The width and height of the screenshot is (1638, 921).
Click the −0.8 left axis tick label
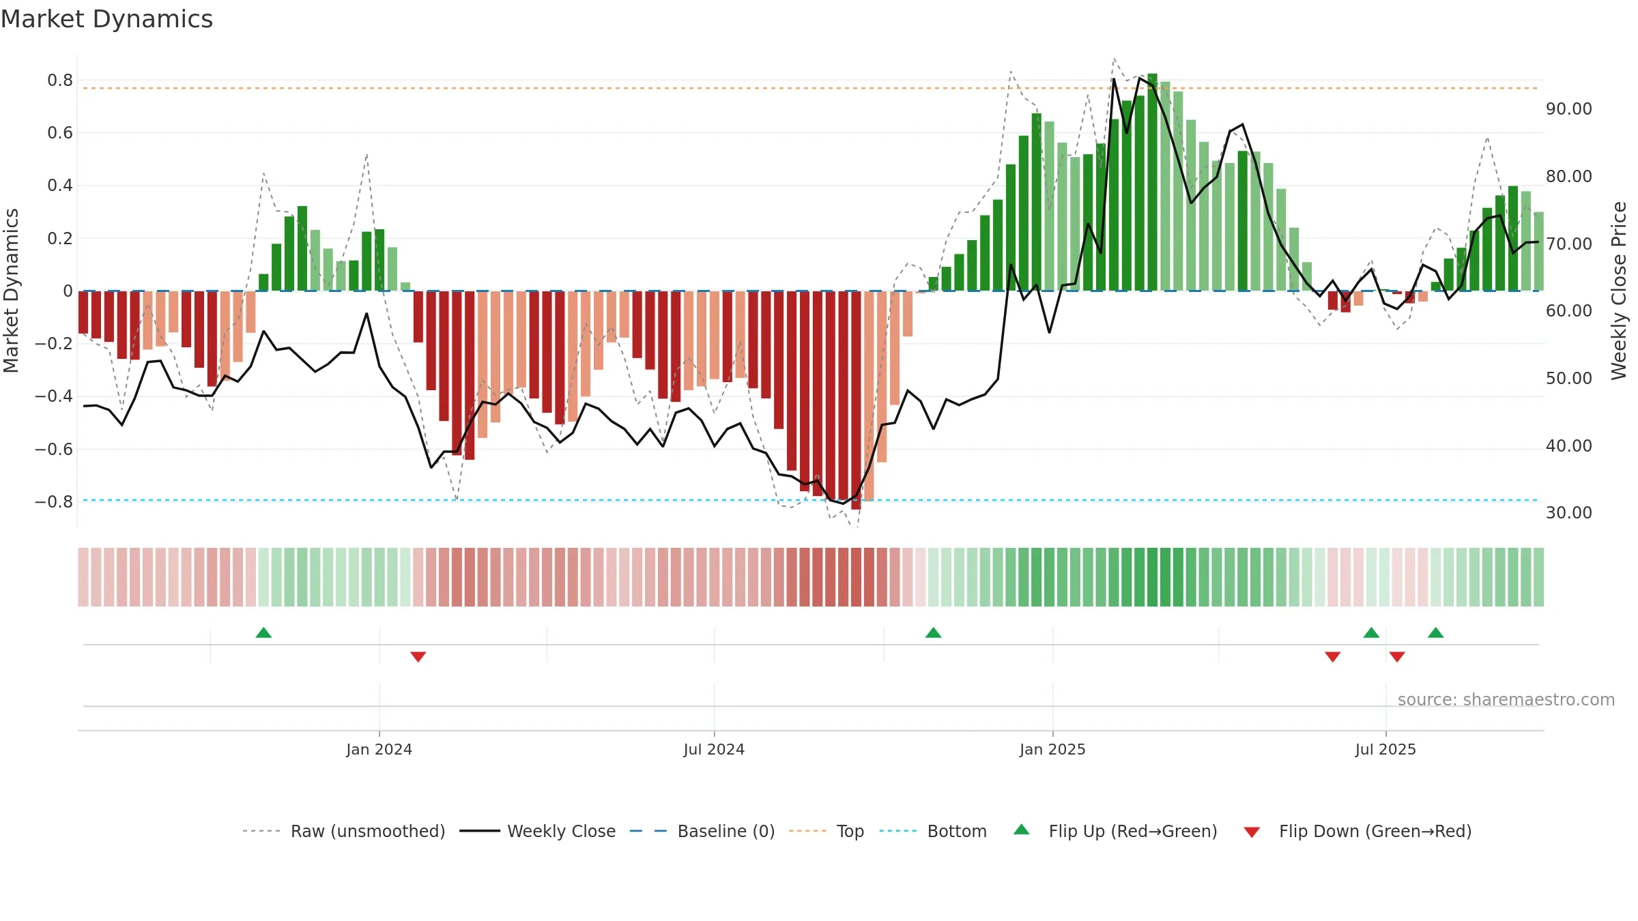pos(54,502)
